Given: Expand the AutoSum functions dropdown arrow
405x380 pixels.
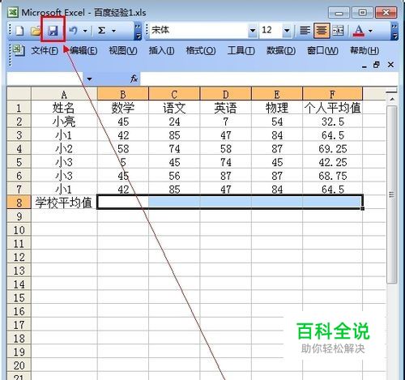Looking at the screenshot, I should point(114,31).
